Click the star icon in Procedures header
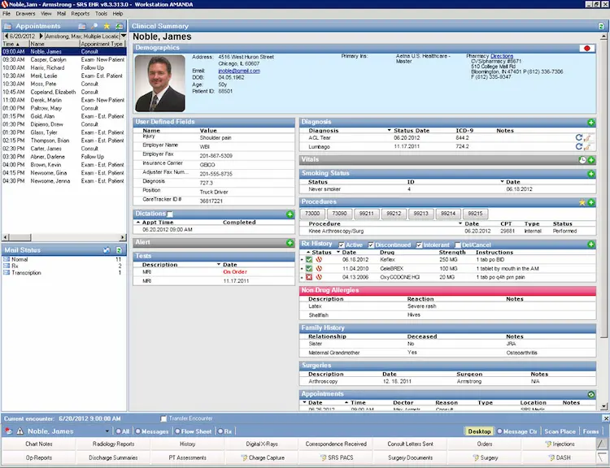This screenshot has width=610, height=468. tap(582, 201)
